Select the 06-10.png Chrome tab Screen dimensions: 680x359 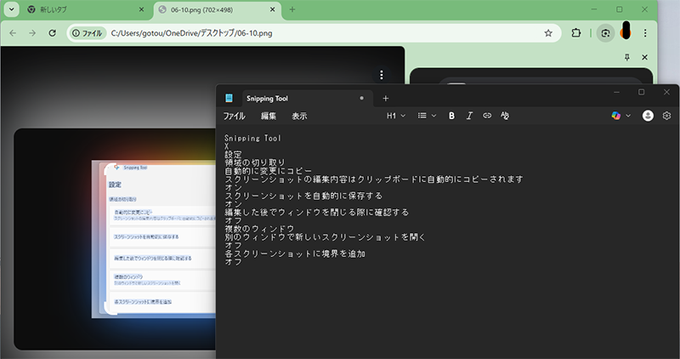[x=217, y=9]
